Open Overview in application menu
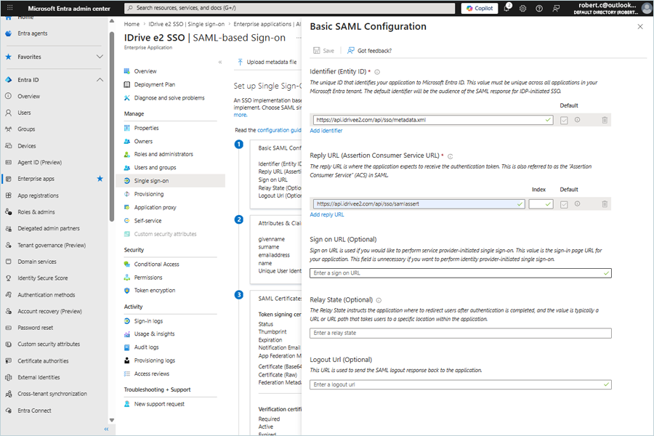 tap(145, 71)
